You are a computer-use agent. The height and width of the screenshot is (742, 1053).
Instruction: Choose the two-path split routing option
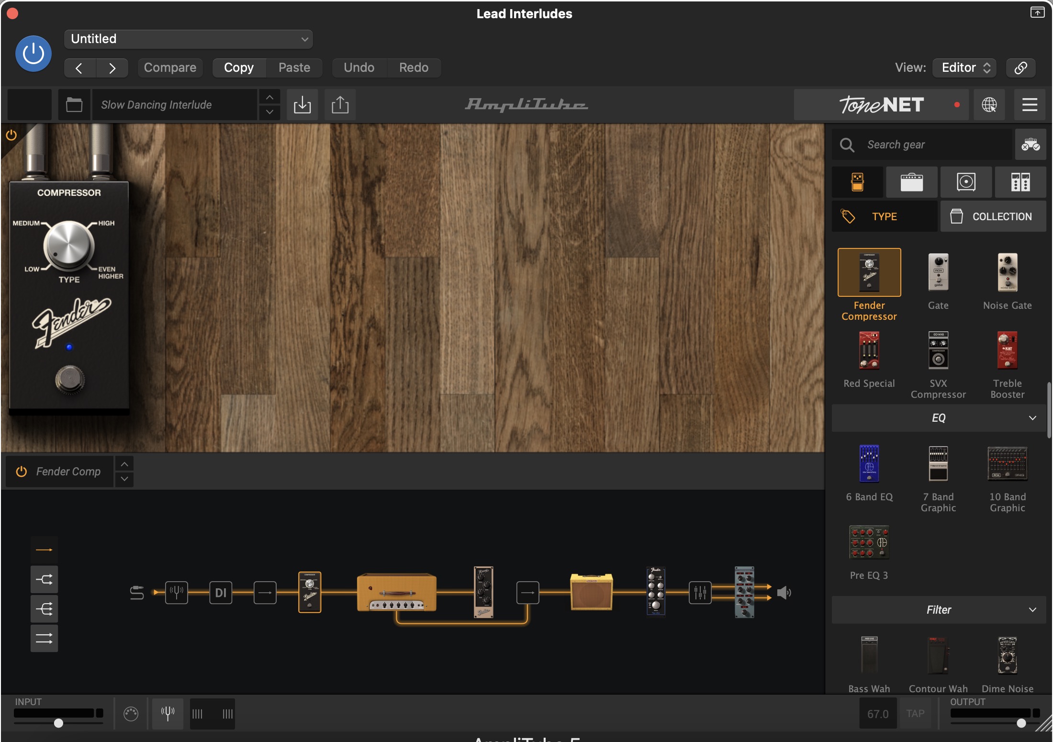coord(44,580)
